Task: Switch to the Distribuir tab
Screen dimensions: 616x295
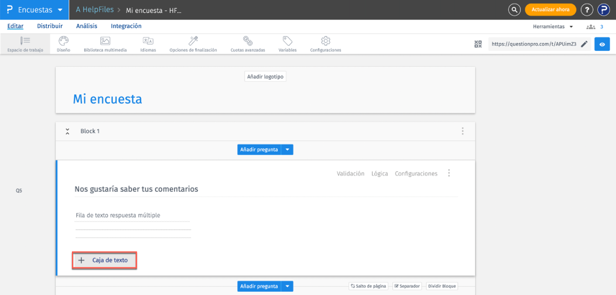Action: tap(50, 26)
